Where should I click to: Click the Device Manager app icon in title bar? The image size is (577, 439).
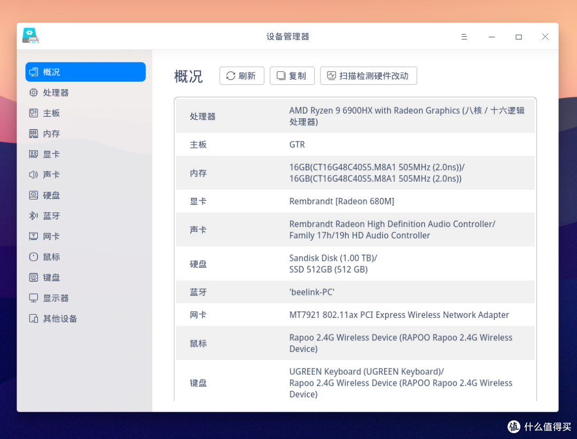click(30, 36)
